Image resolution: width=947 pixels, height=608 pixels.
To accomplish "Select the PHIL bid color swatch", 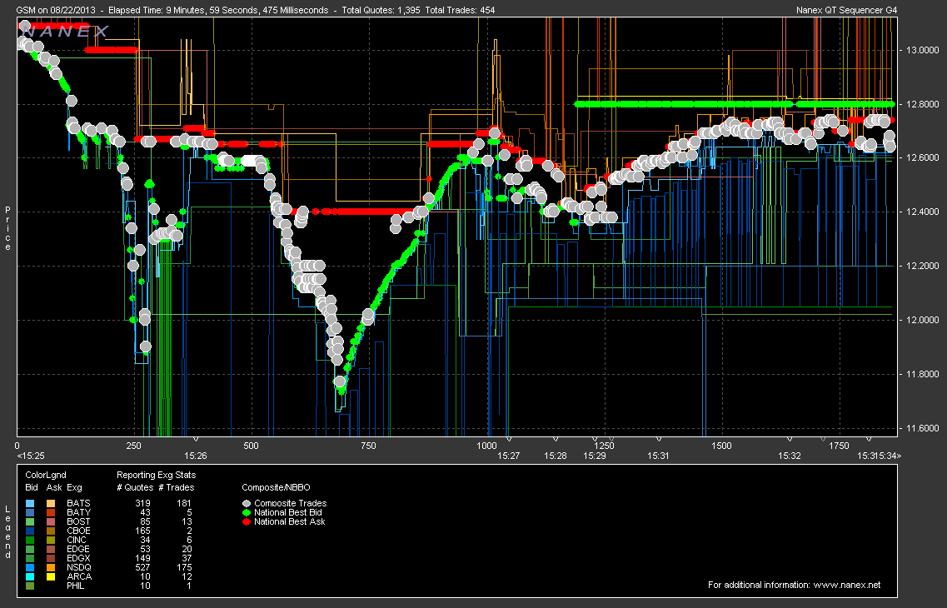I will [31, 586].
